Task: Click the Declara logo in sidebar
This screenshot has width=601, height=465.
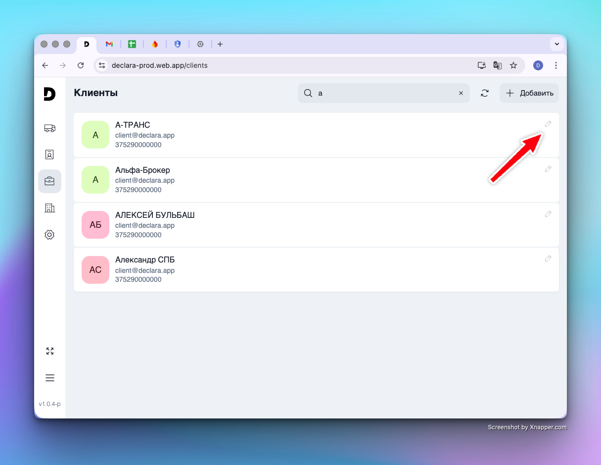Action: click(49, 94)
